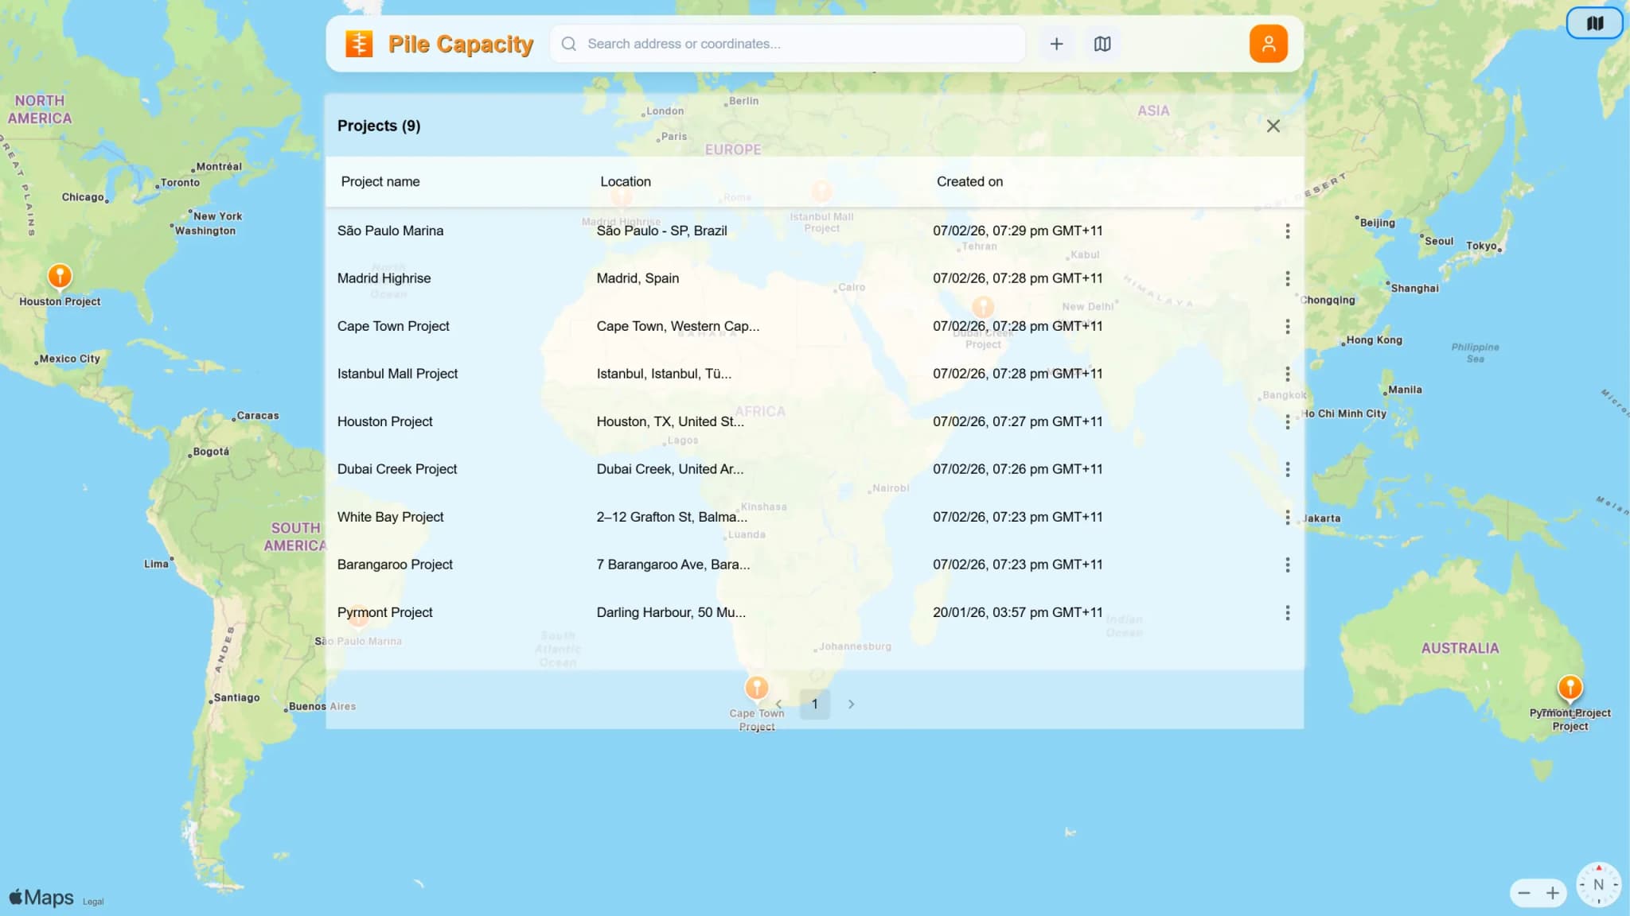Open options menu for Istanbul Mall Project row

coord(1287,374)
